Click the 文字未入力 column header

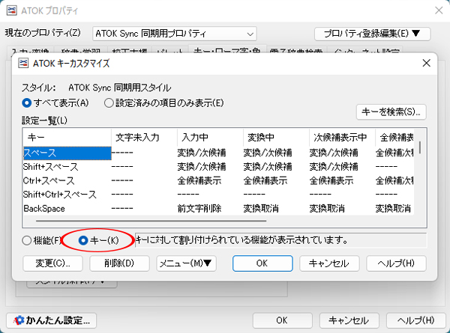tap(144, 138)
